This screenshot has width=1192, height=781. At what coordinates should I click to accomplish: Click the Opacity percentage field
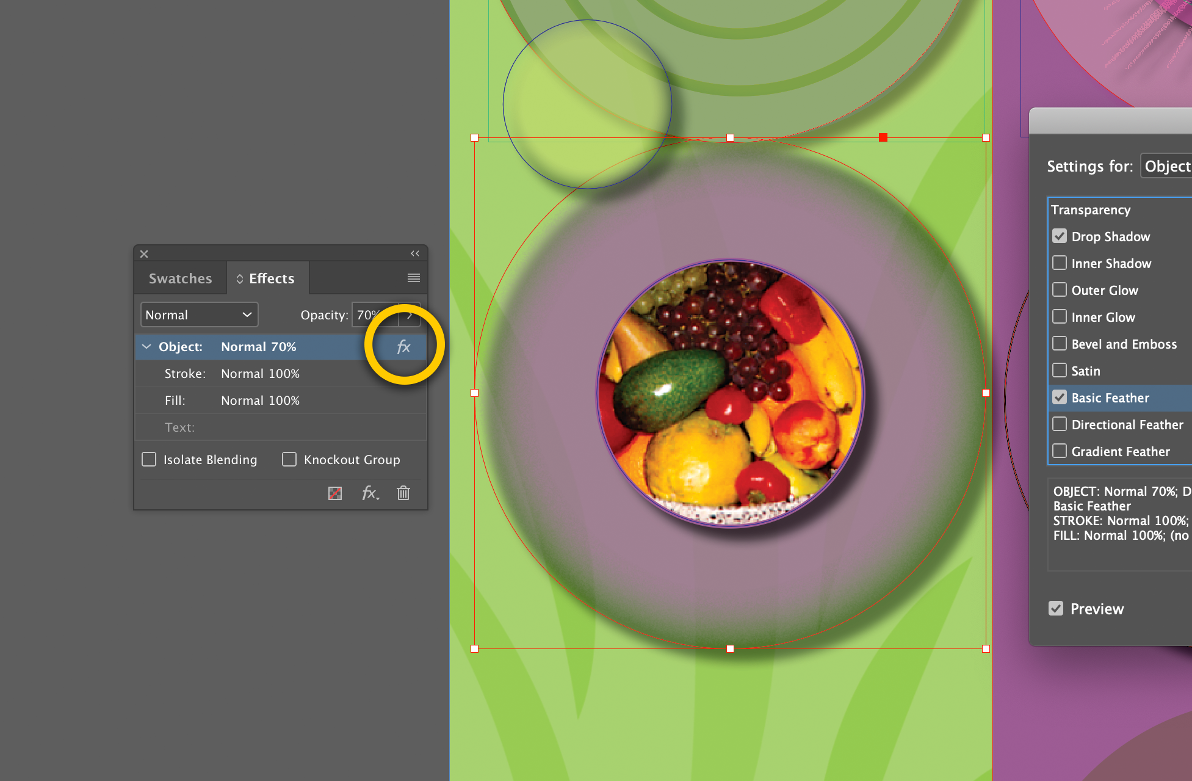point(375,314)
